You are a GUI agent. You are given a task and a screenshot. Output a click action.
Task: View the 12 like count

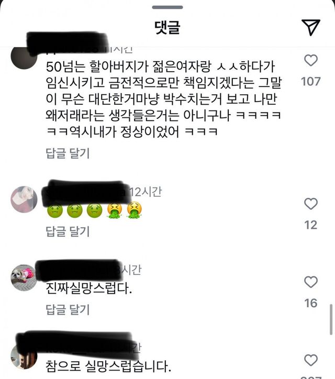click(311, 225)
